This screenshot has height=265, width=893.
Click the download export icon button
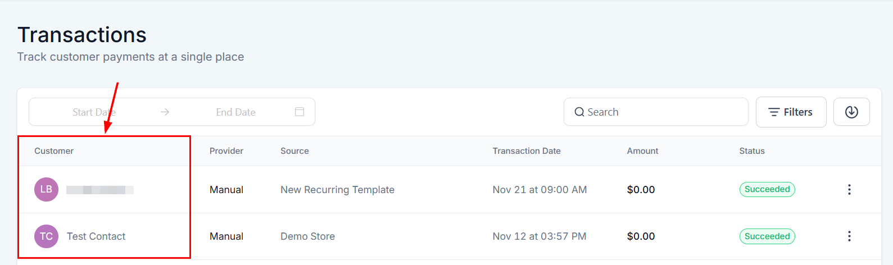[x=851, y=112]
